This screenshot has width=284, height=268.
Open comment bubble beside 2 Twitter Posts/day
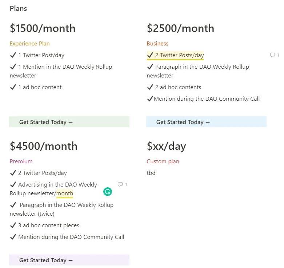[x=272, y=55]
